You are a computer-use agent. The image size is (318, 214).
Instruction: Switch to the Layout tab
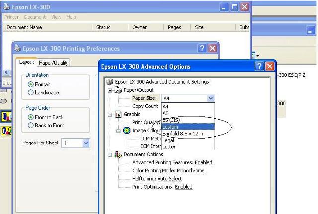(x=26, y=62)
